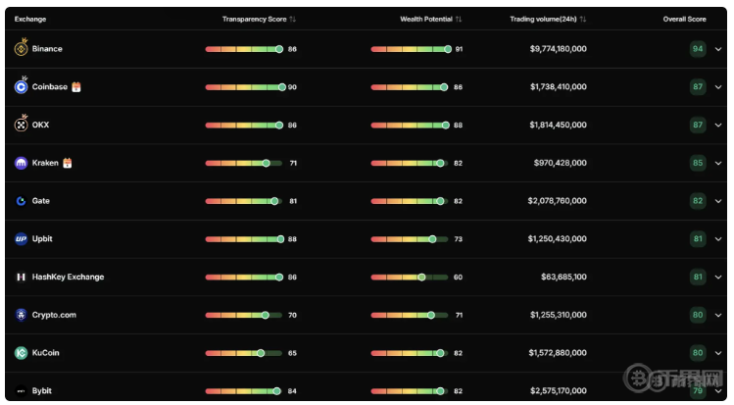734x405 pixels.
Task: Click the calendar badge next to Kraken
Action: (68, 163)
